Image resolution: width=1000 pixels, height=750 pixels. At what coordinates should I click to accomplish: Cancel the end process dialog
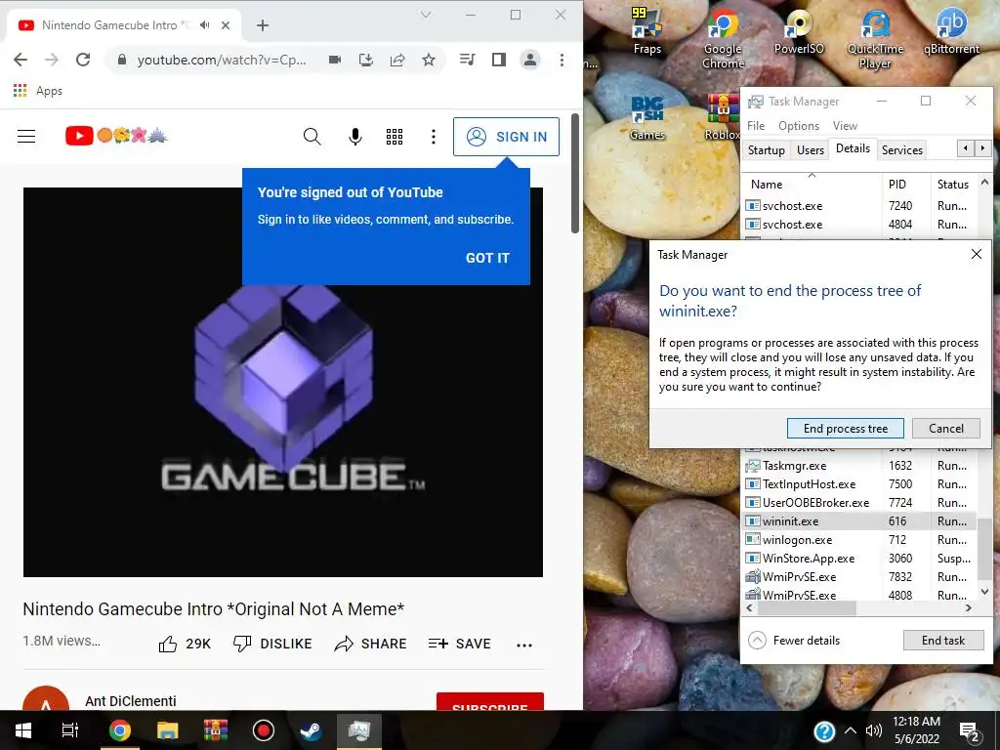click(x=945, y=429)
